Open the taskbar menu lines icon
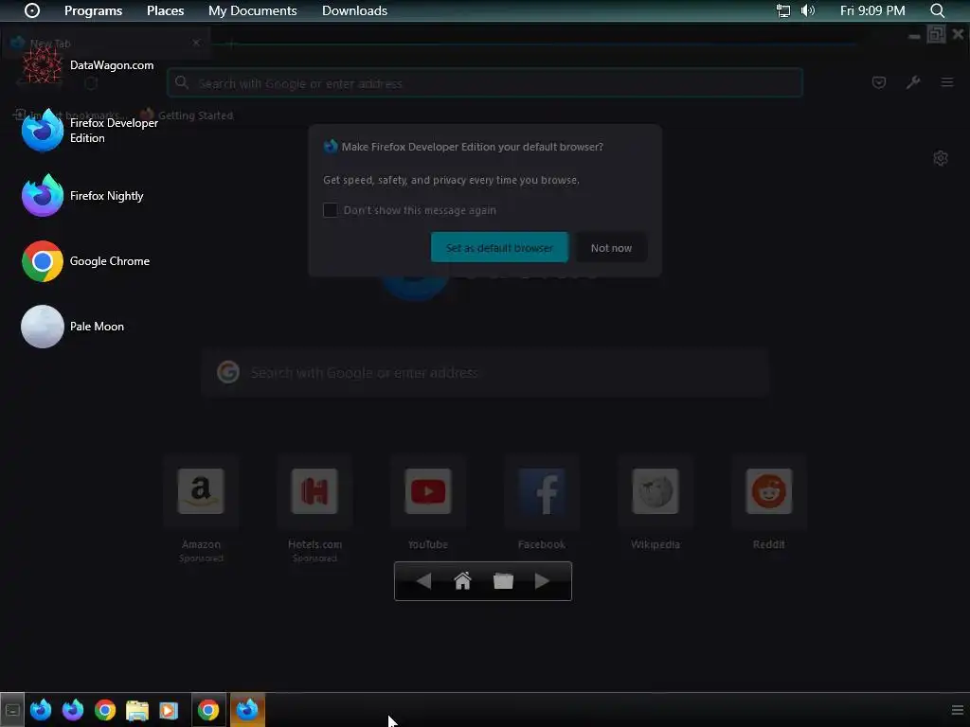 (x=957, y=710)
